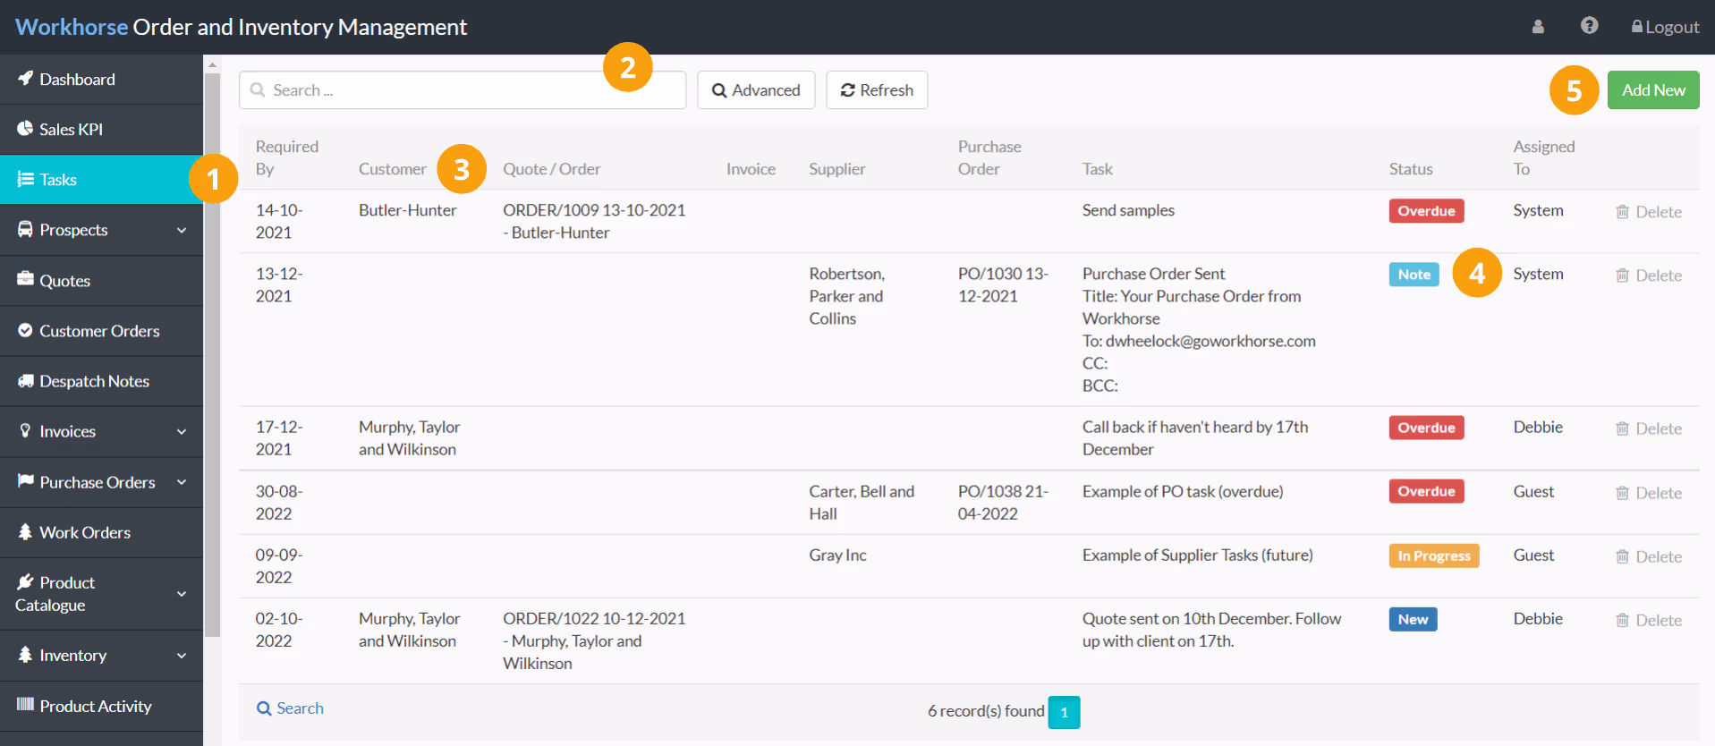Select page 1 in pagination
The width and height of the screenshot is (1715, 746).
click(x=1064, y=713)
